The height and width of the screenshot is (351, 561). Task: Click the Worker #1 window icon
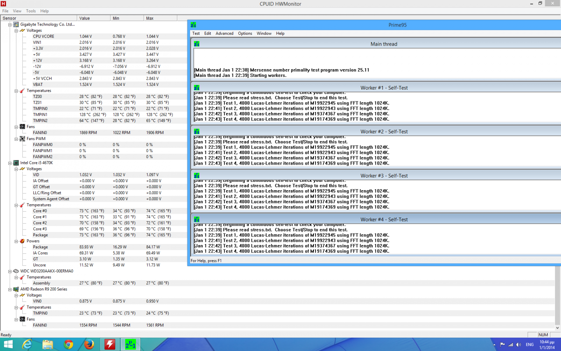(196, 88)
